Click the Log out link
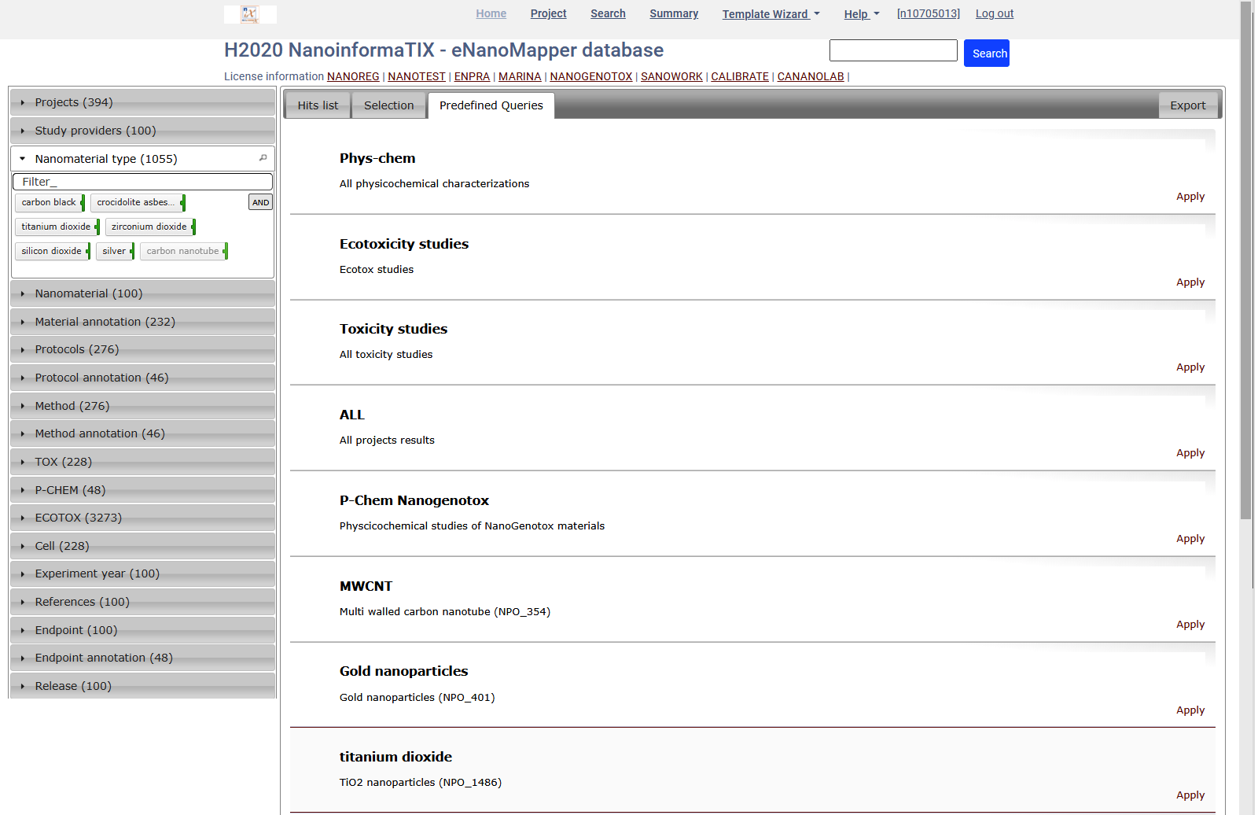The height and width of the screenshot is (815, 1258). 994,13
